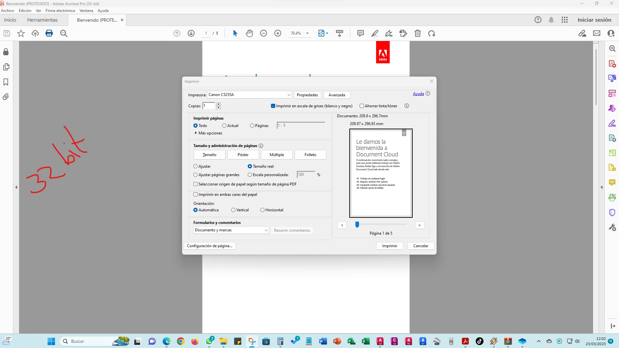This screenshot has width=619, height=348.
Task: Add a sticky note comment
Action: [361, 33]
